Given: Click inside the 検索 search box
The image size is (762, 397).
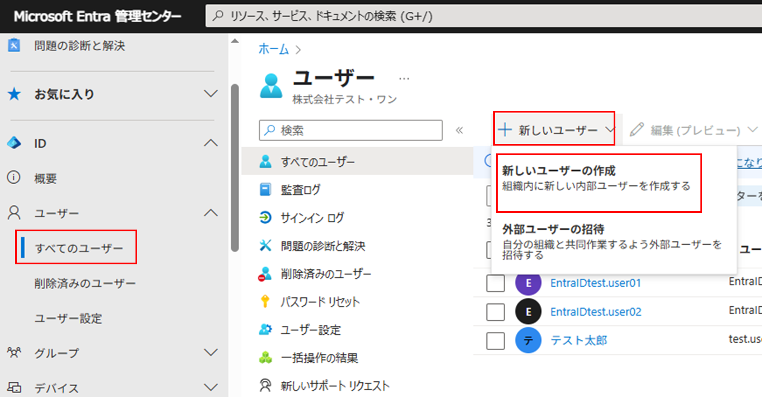Looking at the screenshot, I should tap(350, 130).
